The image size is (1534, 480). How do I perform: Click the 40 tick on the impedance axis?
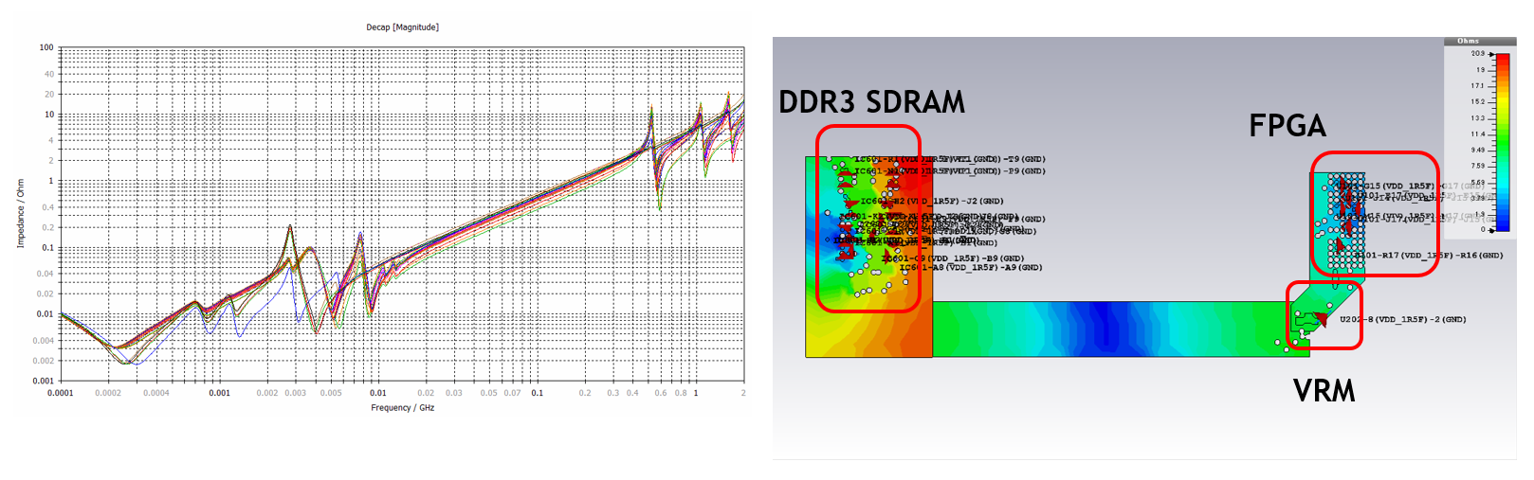pos(49,74)
